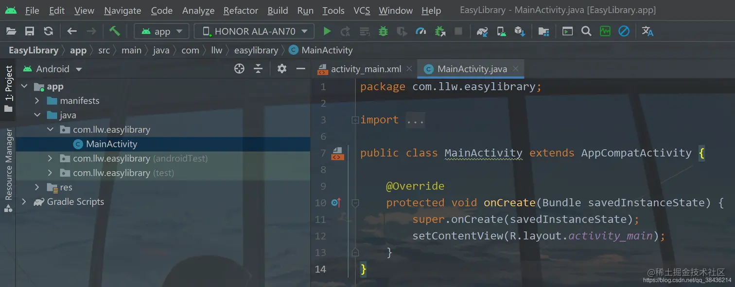Click the Sync/Refresh toolbar icon
Image resolution: width=735 pixels, height=287 pixels.
(x=48, y=32)
